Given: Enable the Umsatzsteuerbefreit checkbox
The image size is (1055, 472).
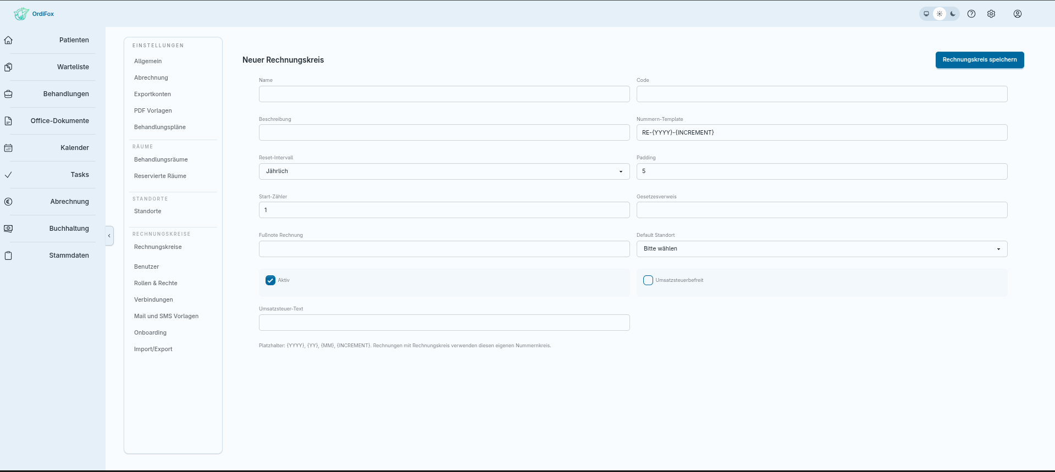Looking at the screenshot, I should [x=648, y=280].
